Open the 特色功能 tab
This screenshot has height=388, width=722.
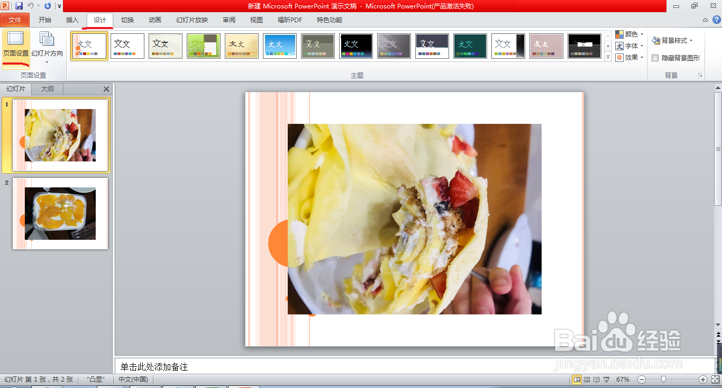[330, 20]
